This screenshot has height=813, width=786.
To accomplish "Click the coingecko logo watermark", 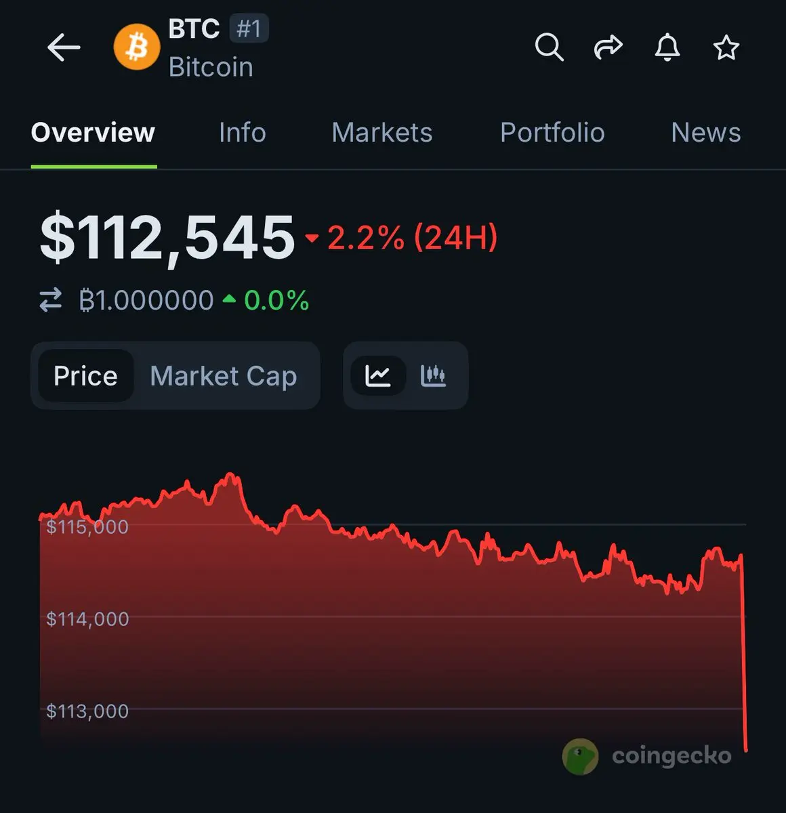I will [647, 756].
